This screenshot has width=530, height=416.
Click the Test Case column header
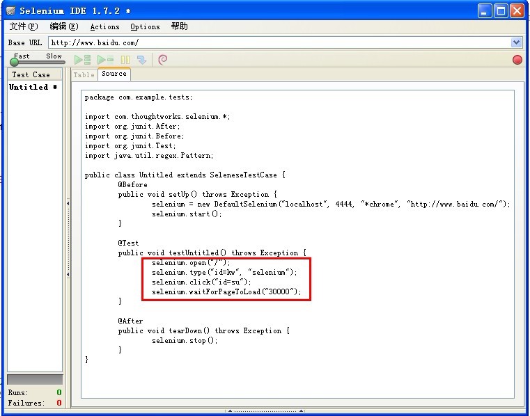pyautogui.click(x=31, y=74)
